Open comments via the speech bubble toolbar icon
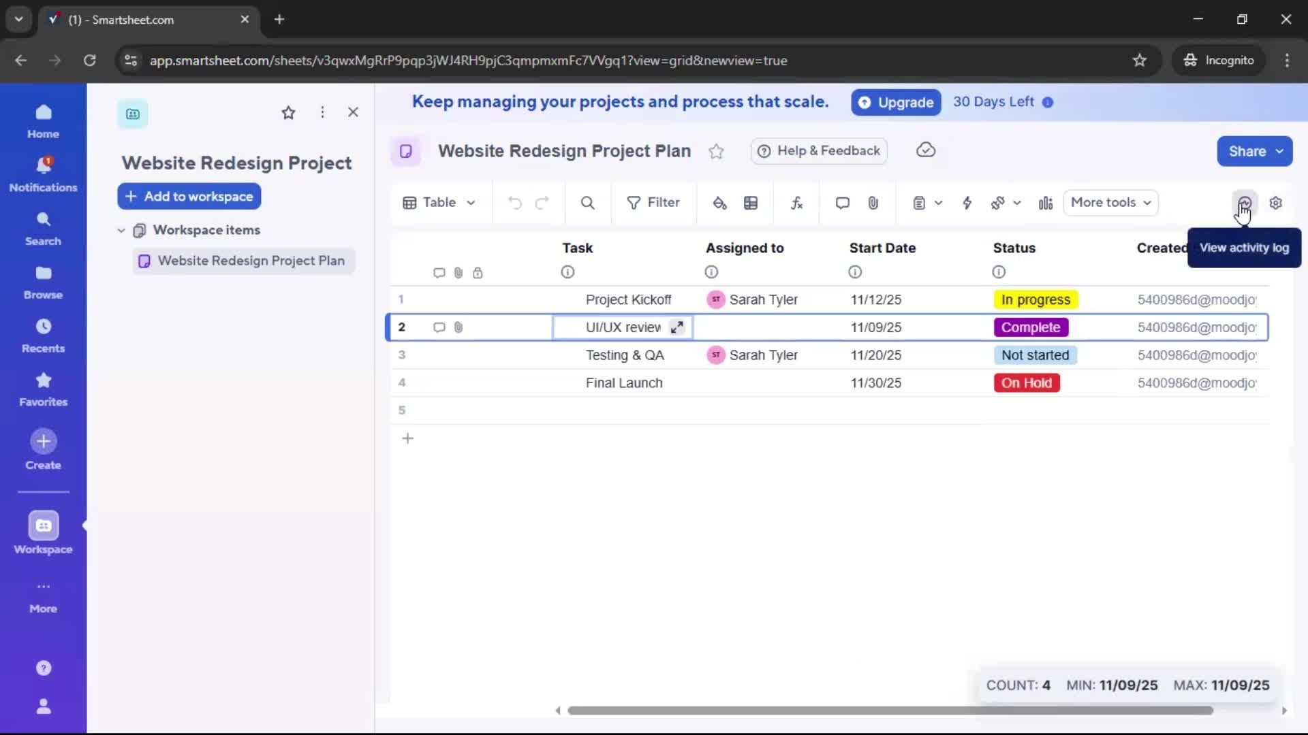This screenshot has height=735, width=1308. coord(842,202)
